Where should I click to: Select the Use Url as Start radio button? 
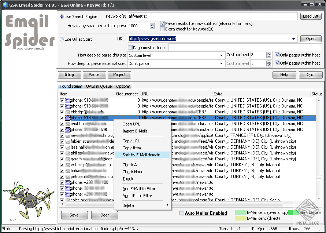(x=62, y=39)
